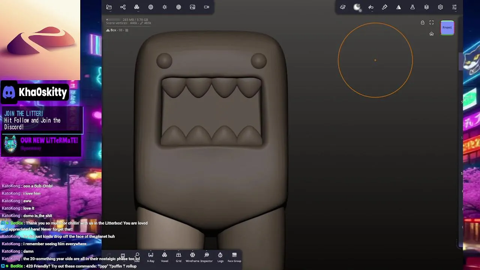This screenshot has width=480, height=270.
Task: Open the flask tool settings menu
Action: [x=412, y=7]
